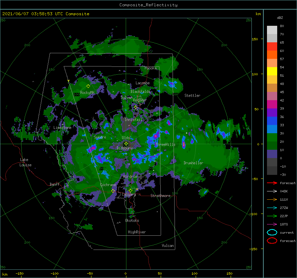Click yellow diamond marker above Calgary label

[130, 190]
